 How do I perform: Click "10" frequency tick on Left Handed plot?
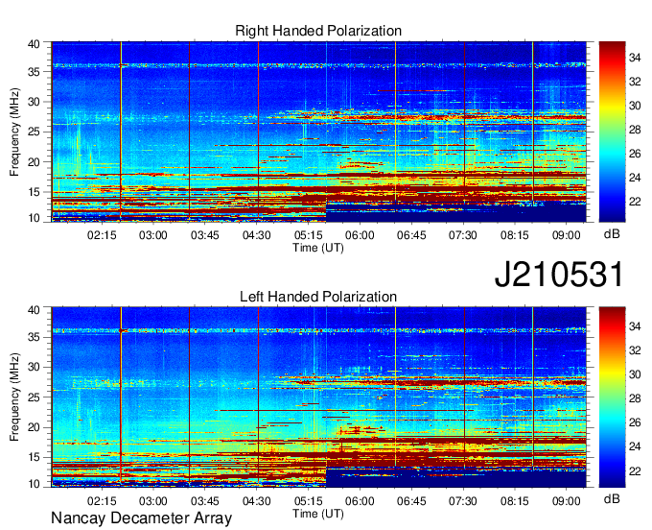[34, 484]
